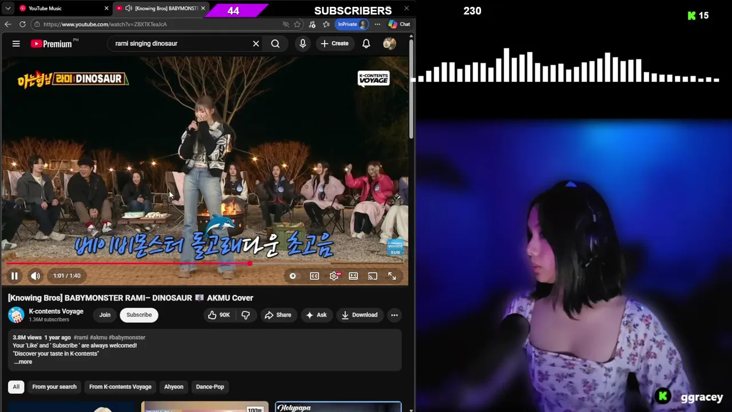Switch to theater mode view

(x=353, y=276)
